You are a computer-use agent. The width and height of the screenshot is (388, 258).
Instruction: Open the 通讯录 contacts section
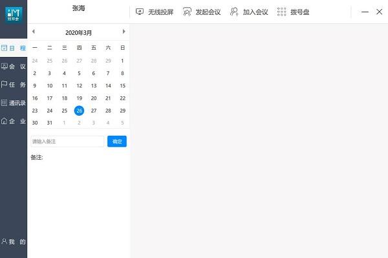(14, 103)
